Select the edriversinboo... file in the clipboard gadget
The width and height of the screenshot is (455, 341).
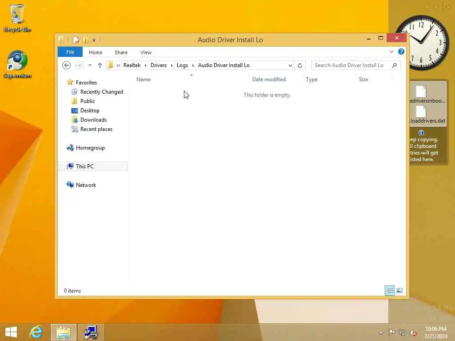click(427, 95)
